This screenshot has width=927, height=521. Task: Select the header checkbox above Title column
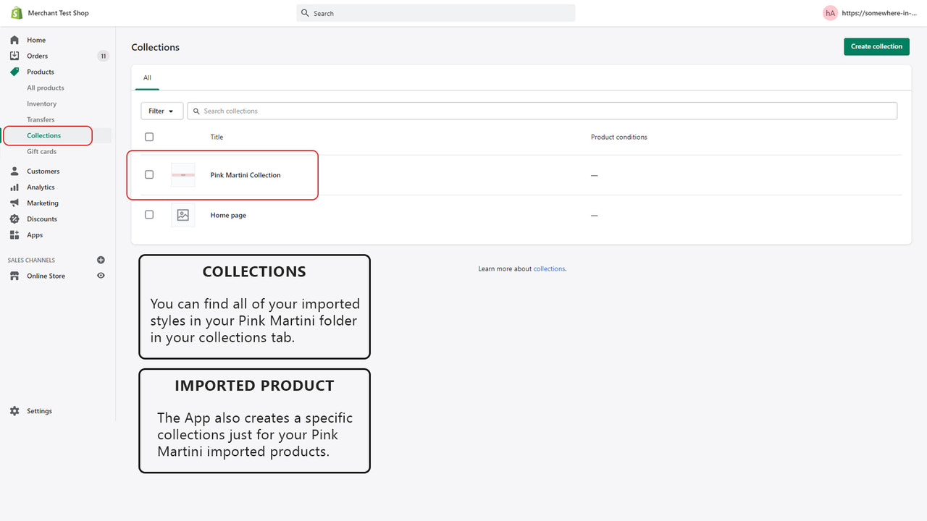click(x=148, y=137)
